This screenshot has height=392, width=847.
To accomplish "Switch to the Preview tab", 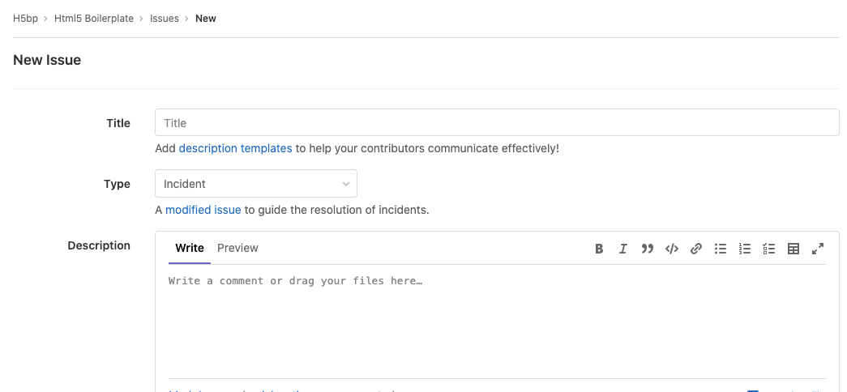I will [x=237, y=248].
